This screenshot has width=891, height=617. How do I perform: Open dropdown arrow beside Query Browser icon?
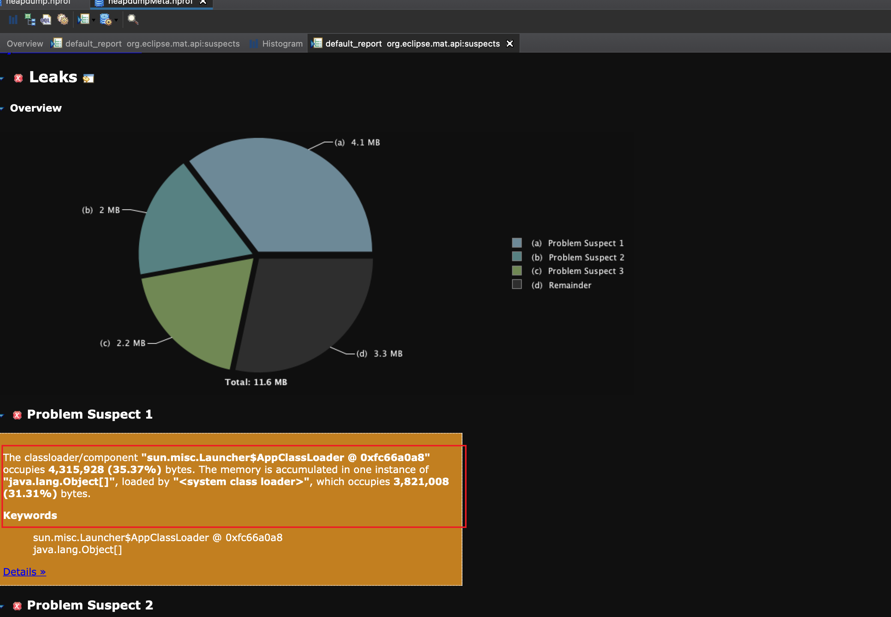(x=116, y=21)
